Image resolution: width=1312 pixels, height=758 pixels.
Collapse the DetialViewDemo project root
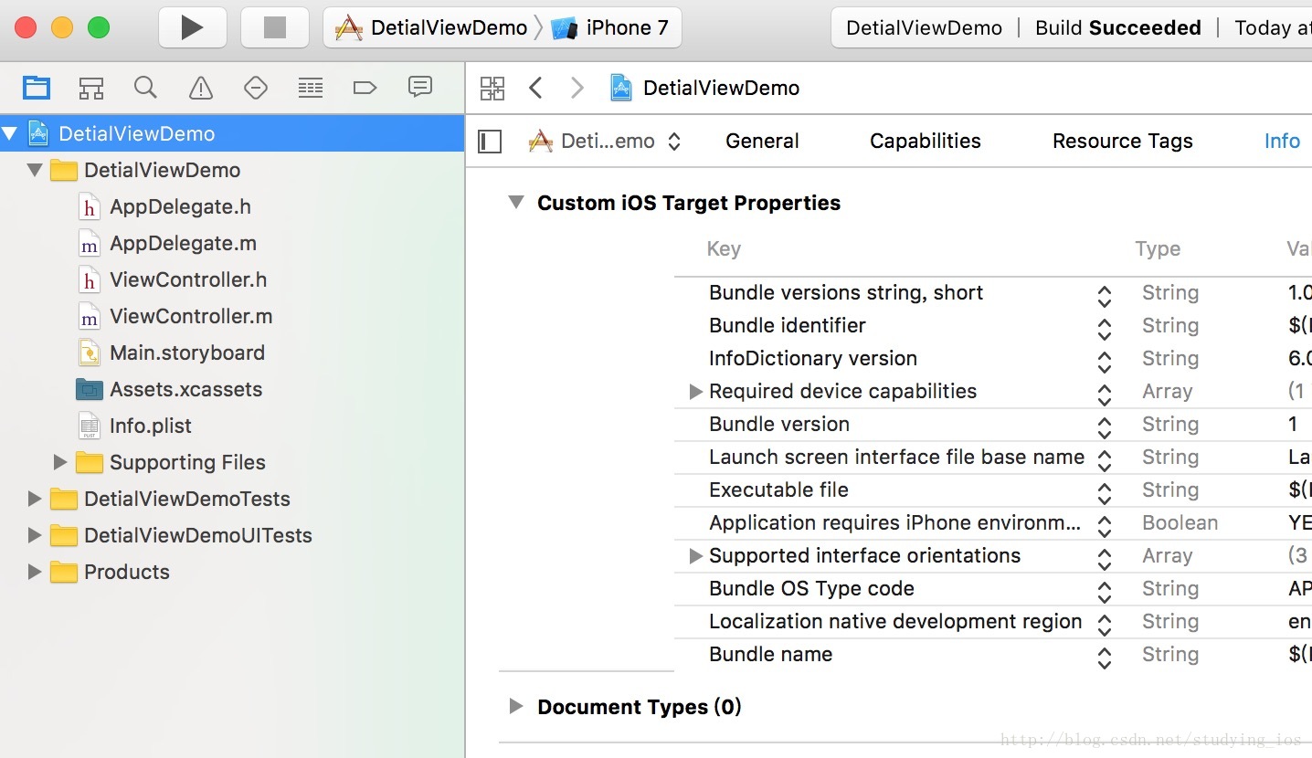[x=10, y=134]
